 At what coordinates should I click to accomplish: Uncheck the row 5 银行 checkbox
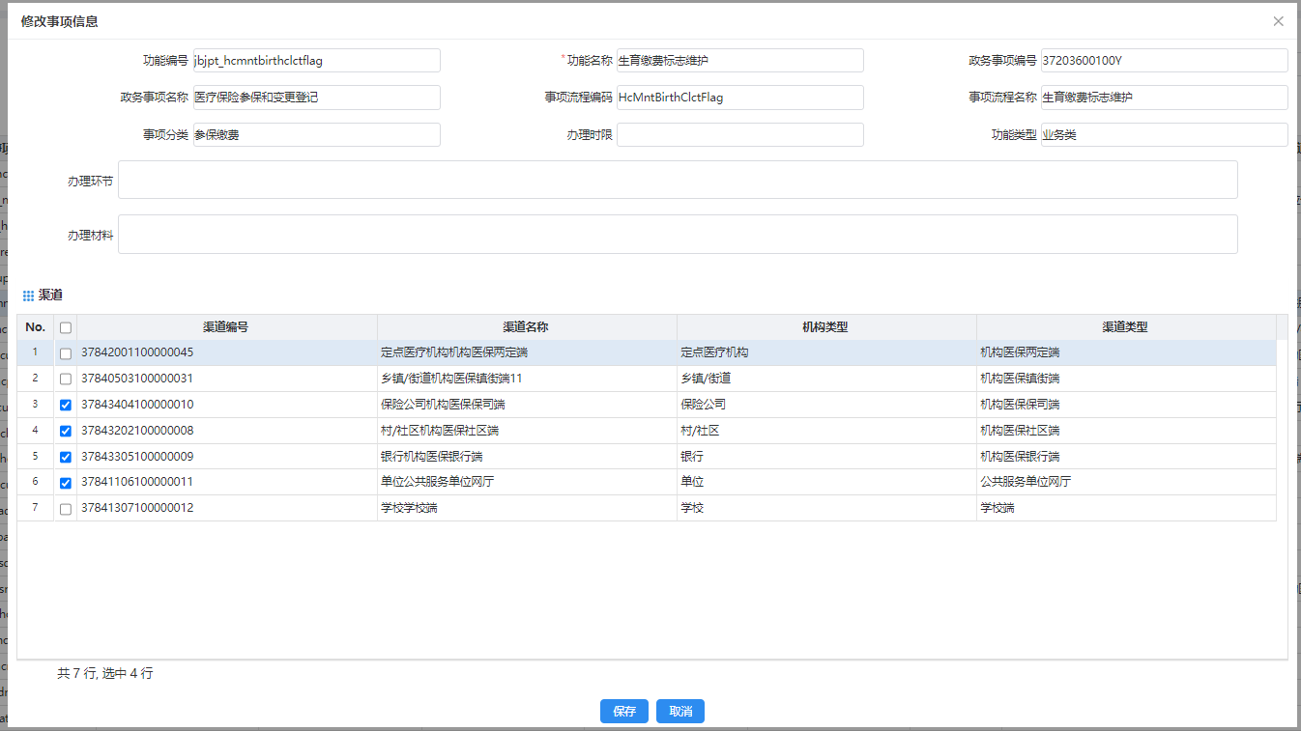coord(66,458)
